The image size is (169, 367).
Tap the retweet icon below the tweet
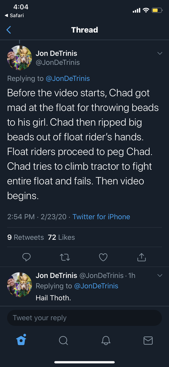click(65, 257)
